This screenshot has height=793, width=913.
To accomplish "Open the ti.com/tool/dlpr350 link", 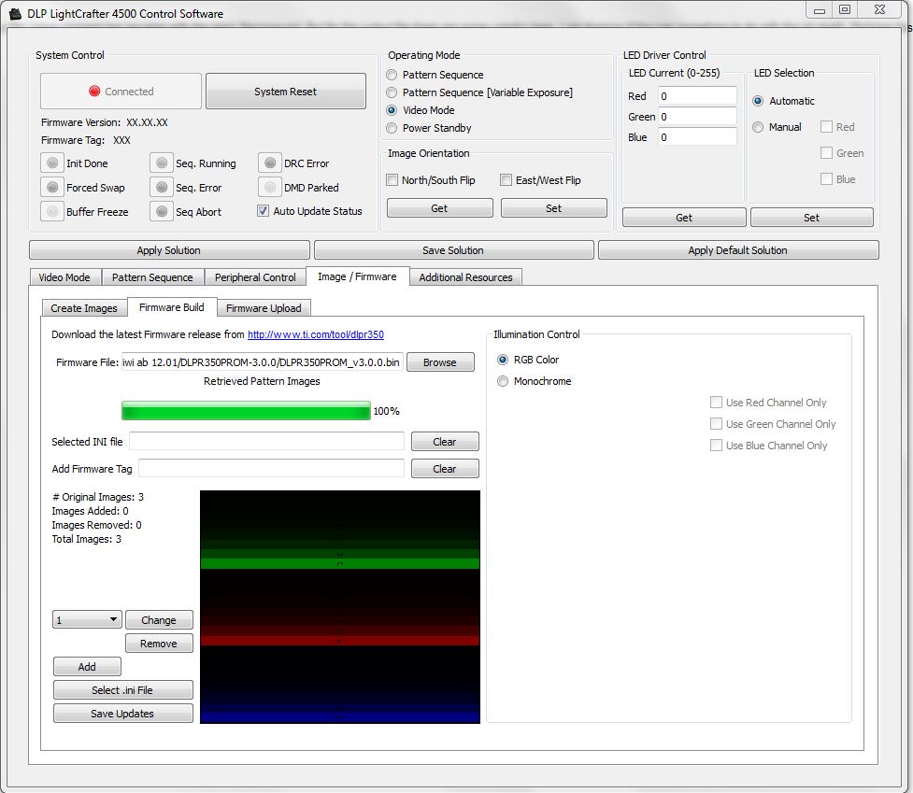I will click(316, 334).
